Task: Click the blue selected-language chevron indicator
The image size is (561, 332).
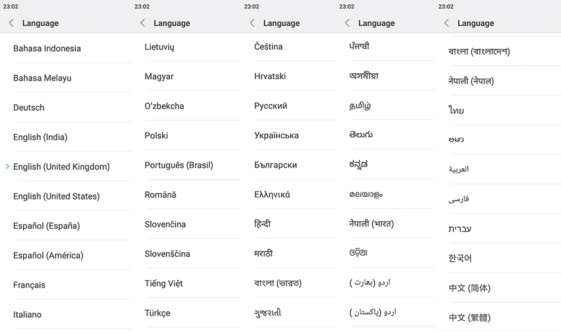Action: 8,166
